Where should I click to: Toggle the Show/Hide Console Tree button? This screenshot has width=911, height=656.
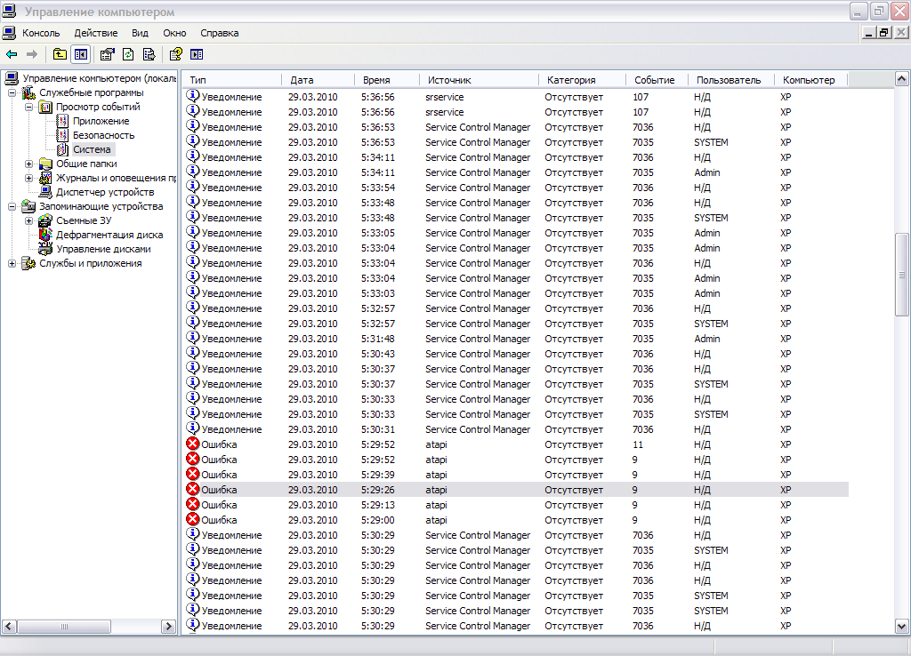[x=81, y=54]
